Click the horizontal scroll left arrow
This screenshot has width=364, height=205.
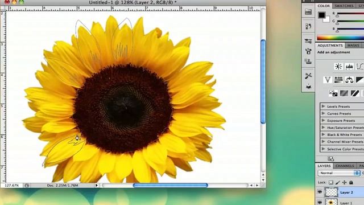pos(251,185)
